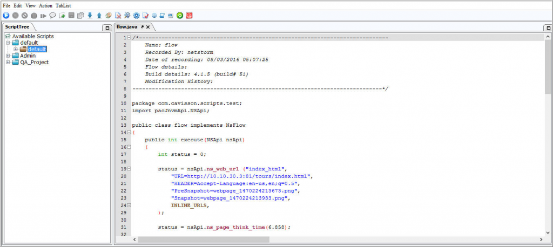
Task: Click the text "package com.cavisson.scripts.test;"
Action: coord(187,103)
